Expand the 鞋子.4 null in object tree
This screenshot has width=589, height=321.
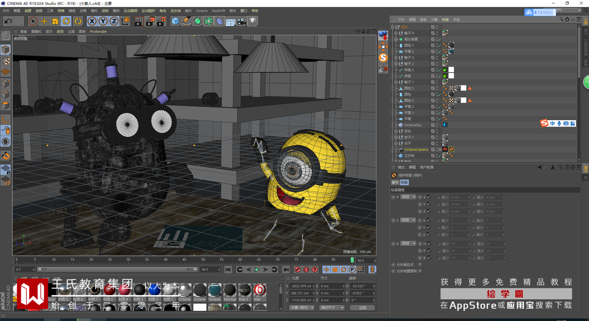[x=396, y=33]
